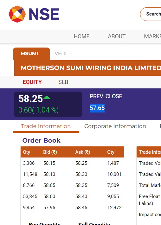Click the green up-arrow price indicator
Image resolution: width=161 pixels, height=225 pixels.
pyautogui.click(x=47, y=98)
